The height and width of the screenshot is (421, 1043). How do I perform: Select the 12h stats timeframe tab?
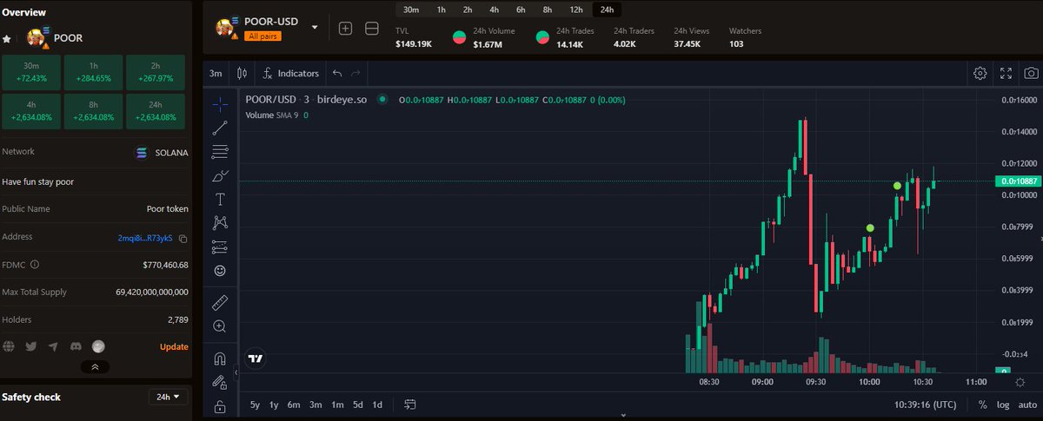[x=576, y=10]
